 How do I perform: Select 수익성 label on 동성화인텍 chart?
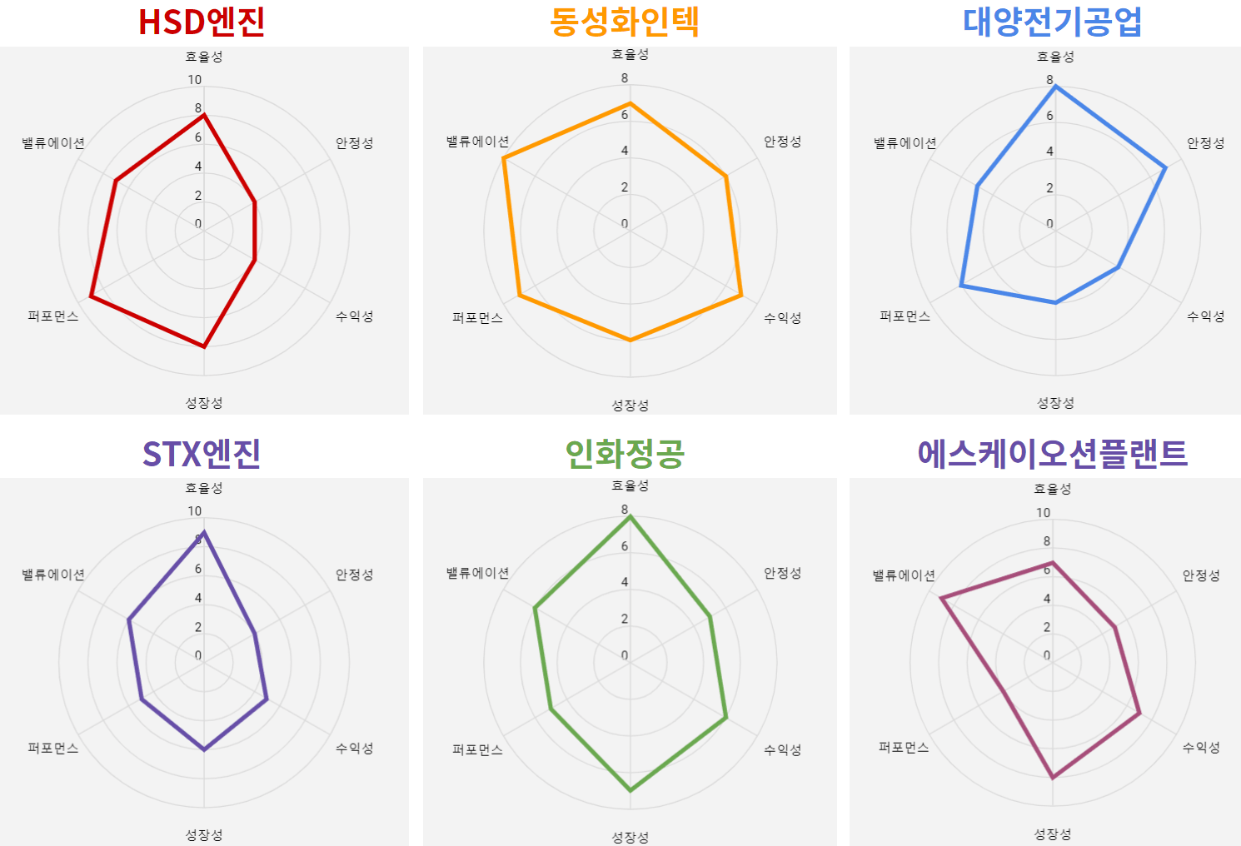click(x=782, y=318)
